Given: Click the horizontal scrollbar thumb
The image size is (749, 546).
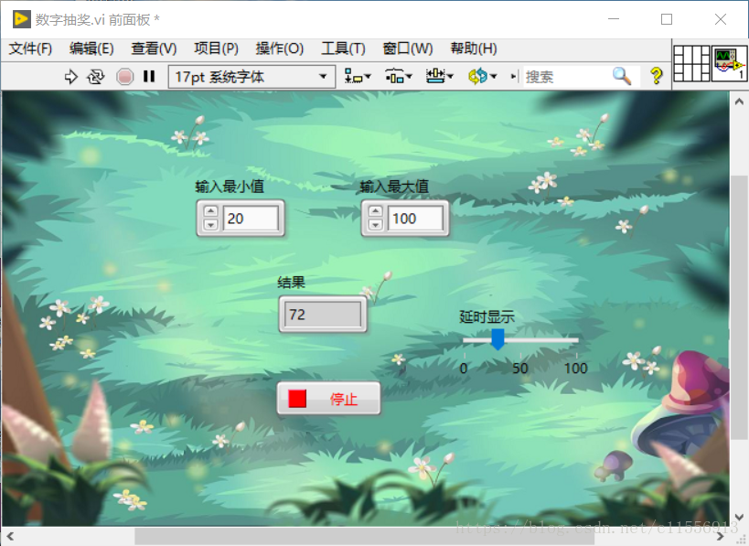Looking at the screenshot, I should [364, 537].
